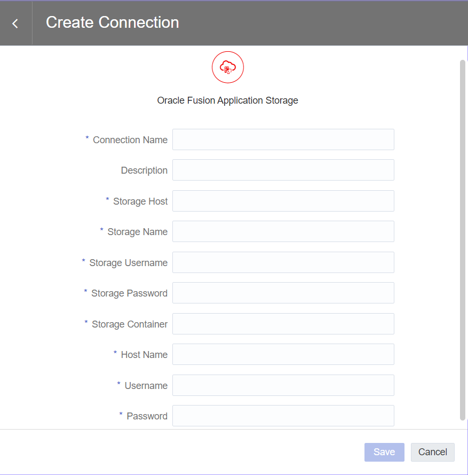Click the Storage Name text field

283,231
